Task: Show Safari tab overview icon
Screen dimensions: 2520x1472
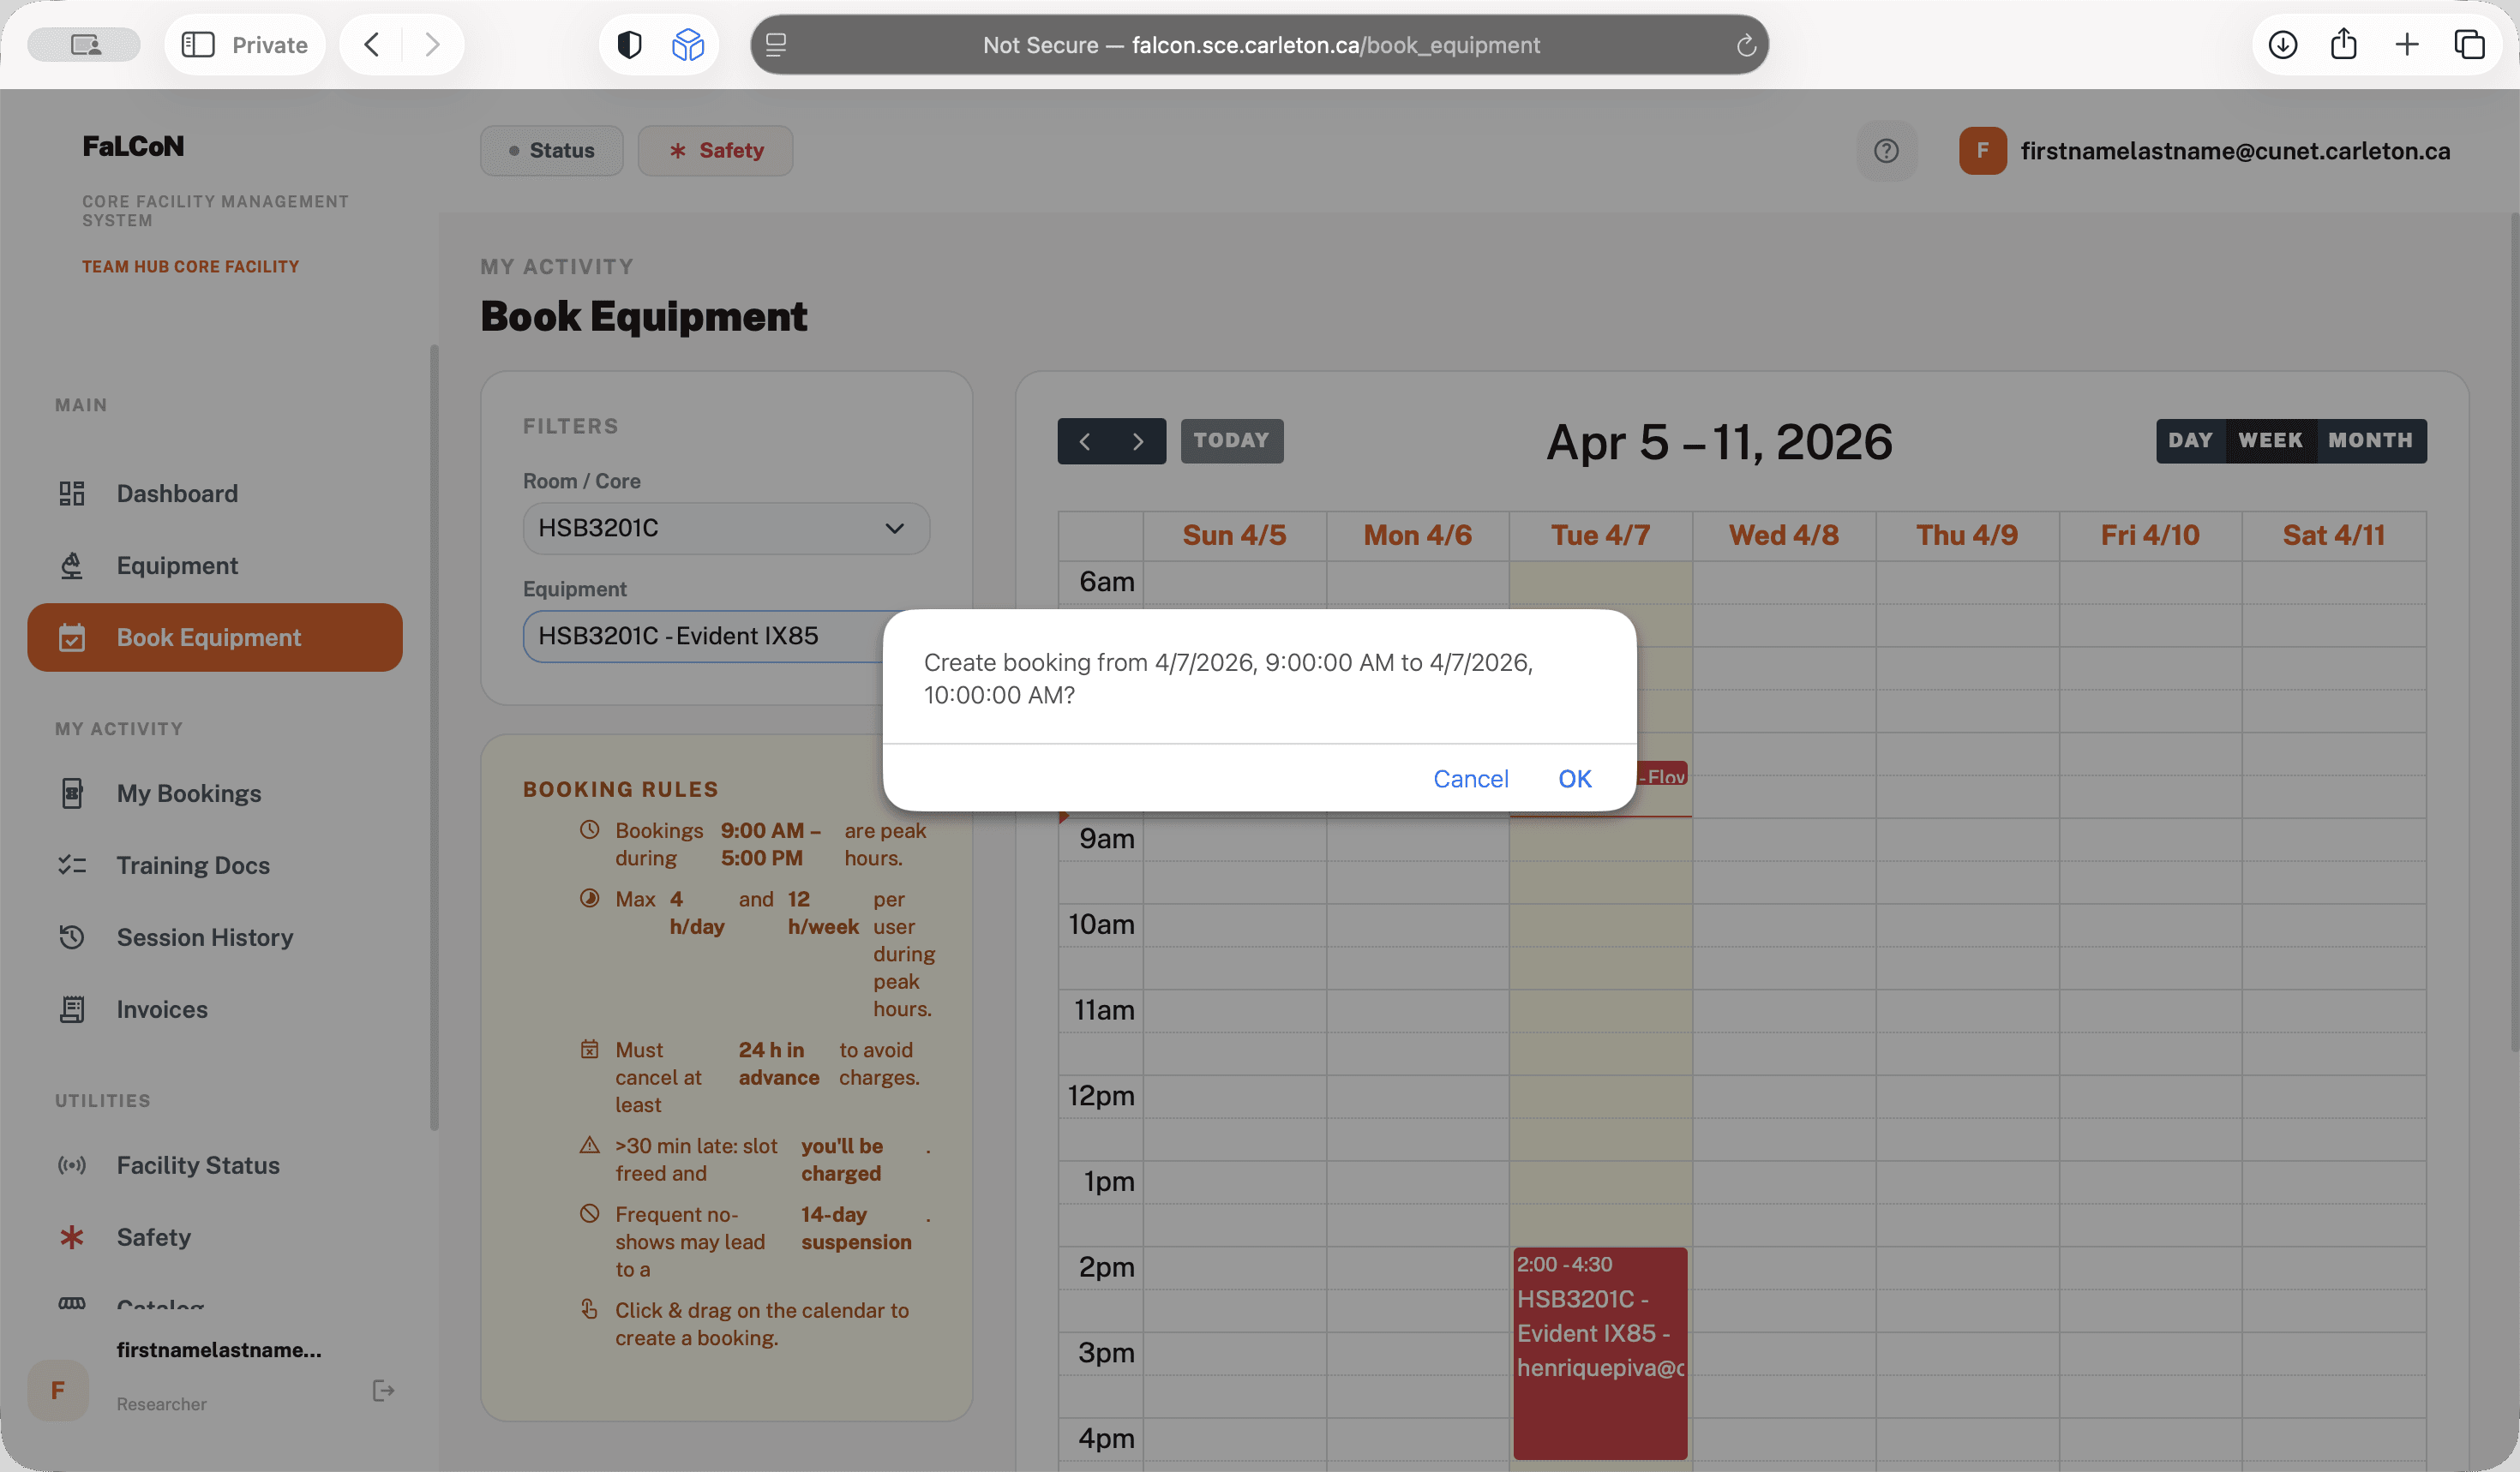Action: 2469,45
